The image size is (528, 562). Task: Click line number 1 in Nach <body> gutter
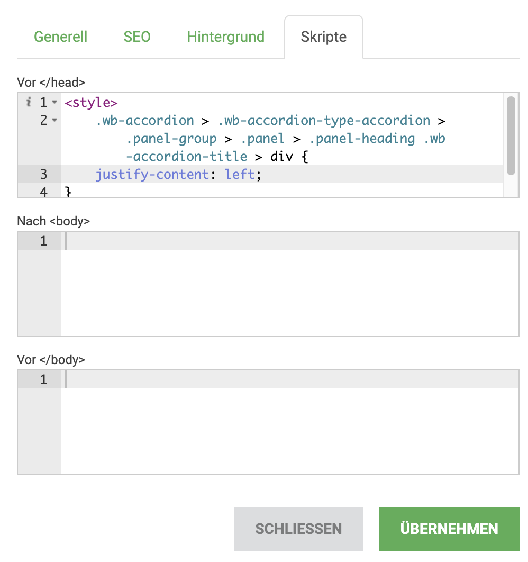[x=43, y=241]
